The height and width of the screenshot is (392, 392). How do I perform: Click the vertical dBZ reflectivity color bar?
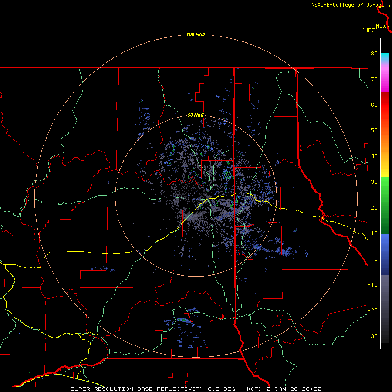point(385,193)
